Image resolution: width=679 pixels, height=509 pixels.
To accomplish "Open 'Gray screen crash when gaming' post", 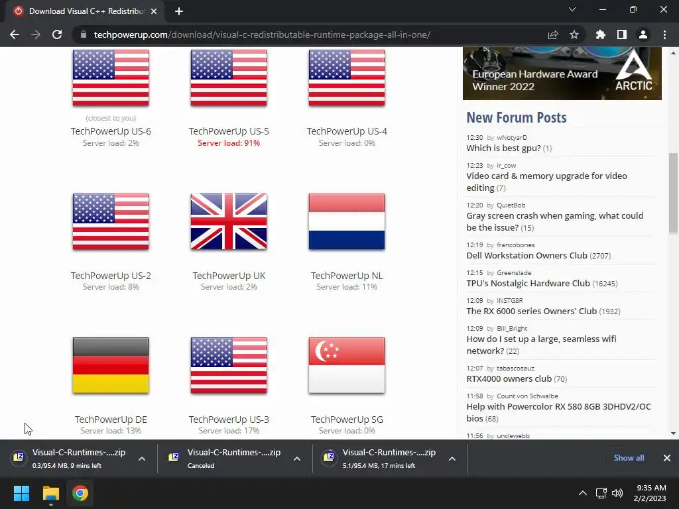I will click(555, 221).
